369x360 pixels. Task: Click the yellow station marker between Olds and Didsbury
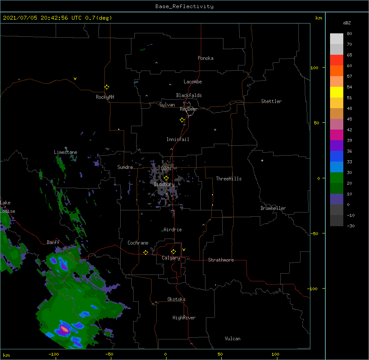click(x=166, y=178)
